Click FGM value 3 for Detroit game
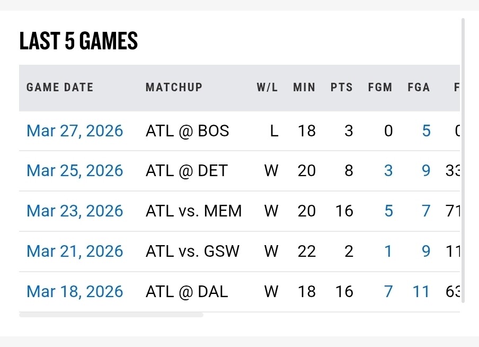 pos(388,171)
